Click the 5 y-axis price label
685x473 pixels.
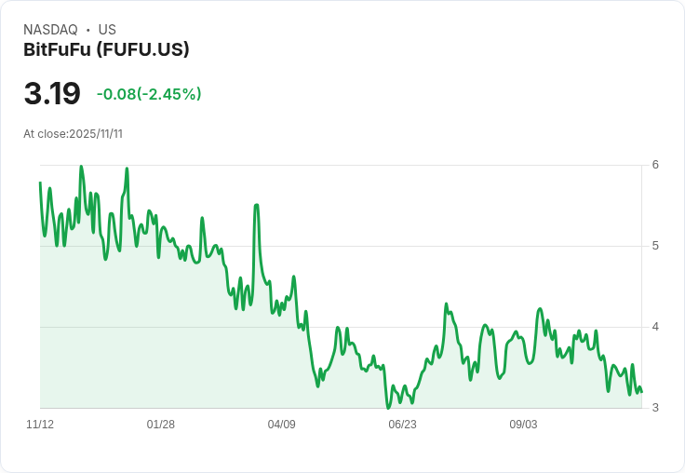click(655, 246)
